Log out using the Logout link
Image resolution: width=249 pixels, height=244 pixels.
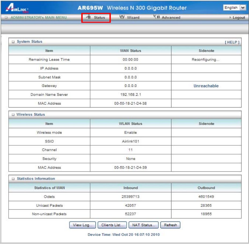tap(238, 17)
